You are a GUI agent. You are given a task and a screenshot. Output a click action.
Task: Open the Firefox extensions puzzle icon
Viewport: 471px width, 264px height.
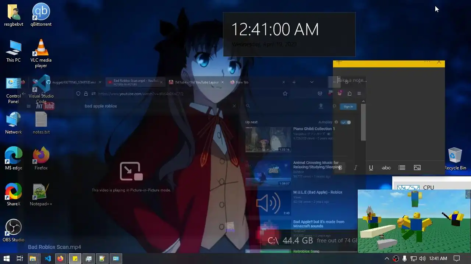(349, 93)
